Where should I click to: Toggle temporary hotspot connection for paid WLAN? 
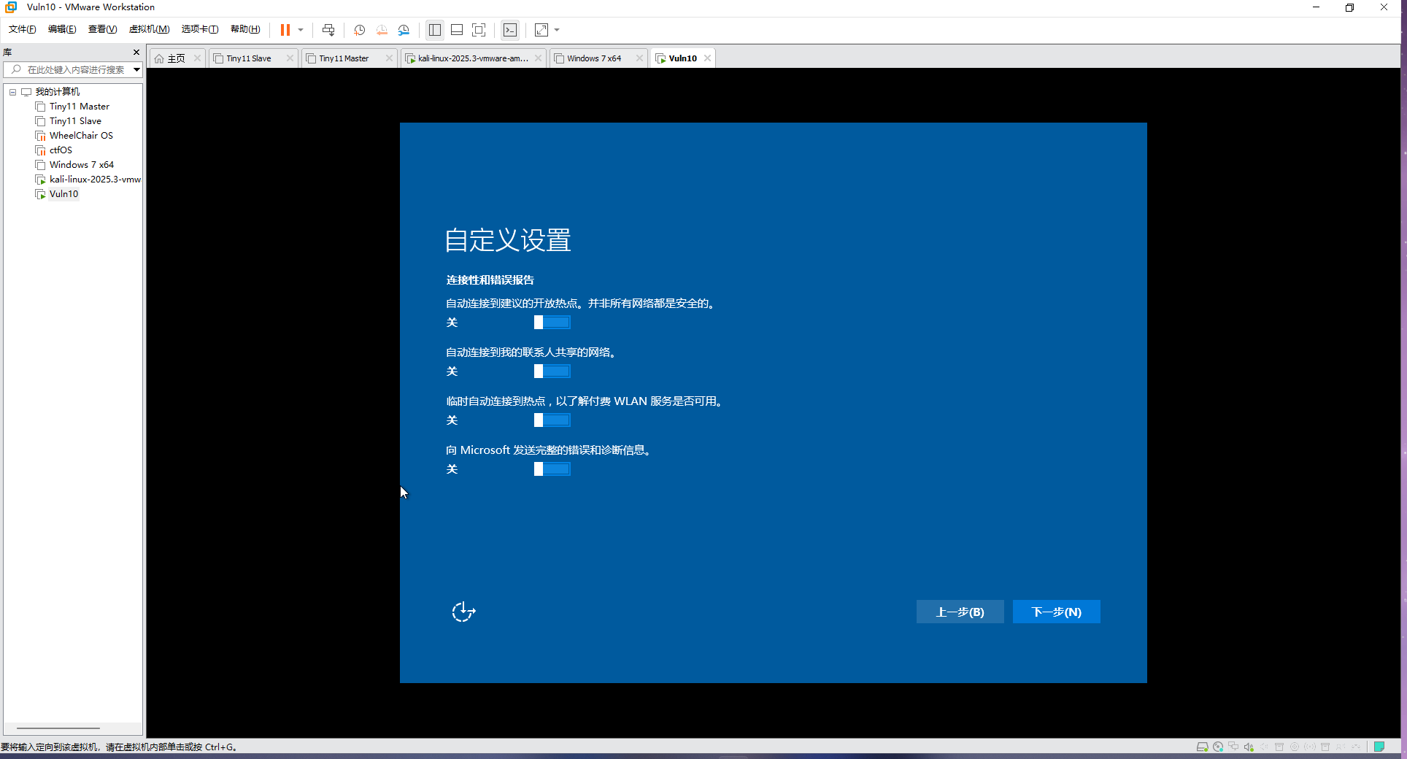click(x=552, y=420)
